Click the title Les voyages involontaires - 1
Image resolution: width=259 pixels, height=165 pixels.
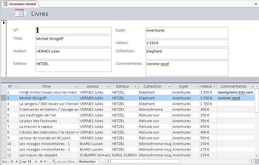(49, 144)
